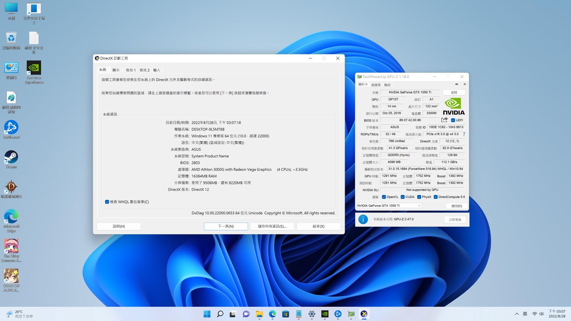Click 儲存所有資訊(S) save button

click(272, 226)
